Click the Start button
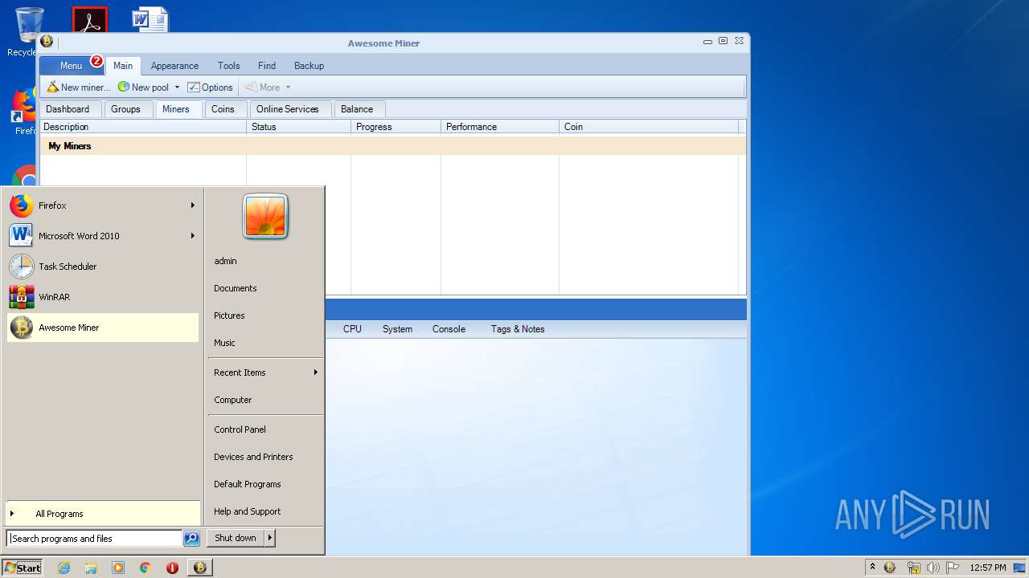The image size is (1029, 578). point(23,568)
